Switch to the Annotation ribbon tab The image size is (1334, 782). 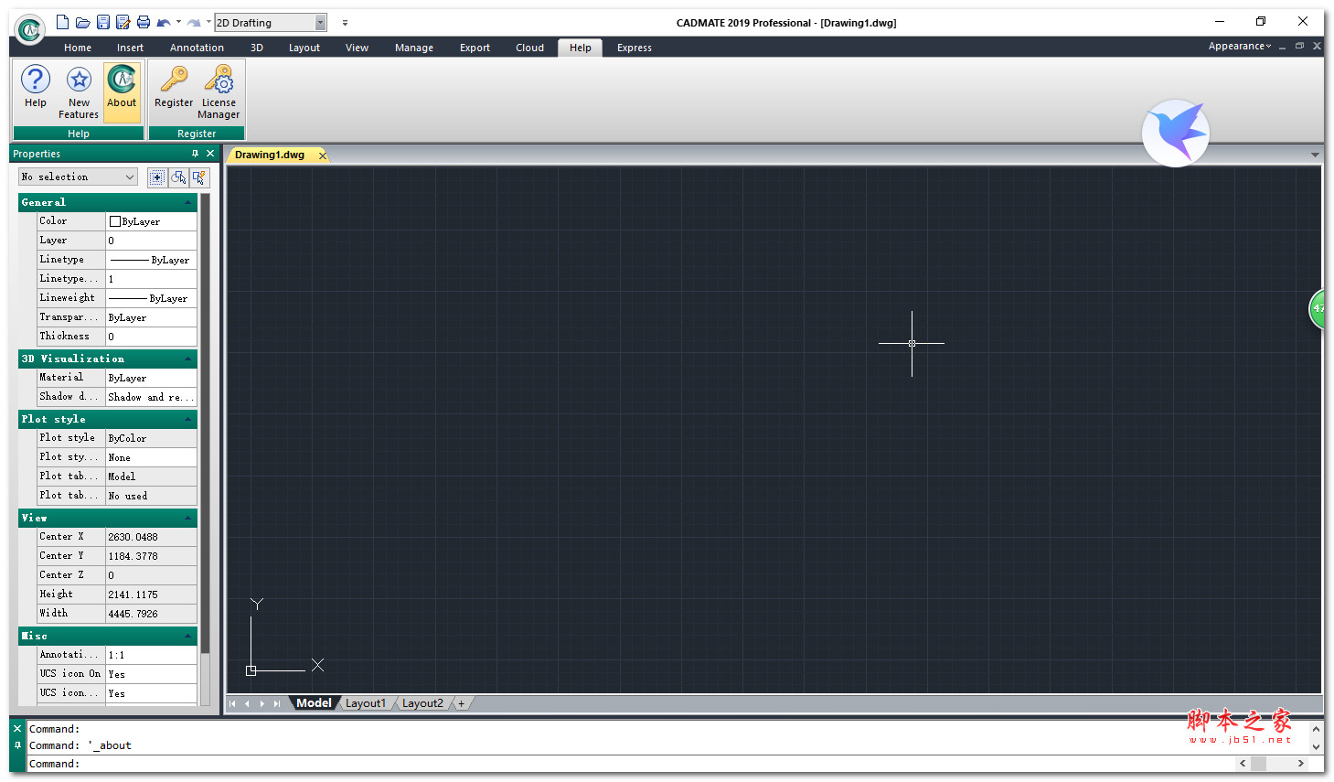click(197, 48)
